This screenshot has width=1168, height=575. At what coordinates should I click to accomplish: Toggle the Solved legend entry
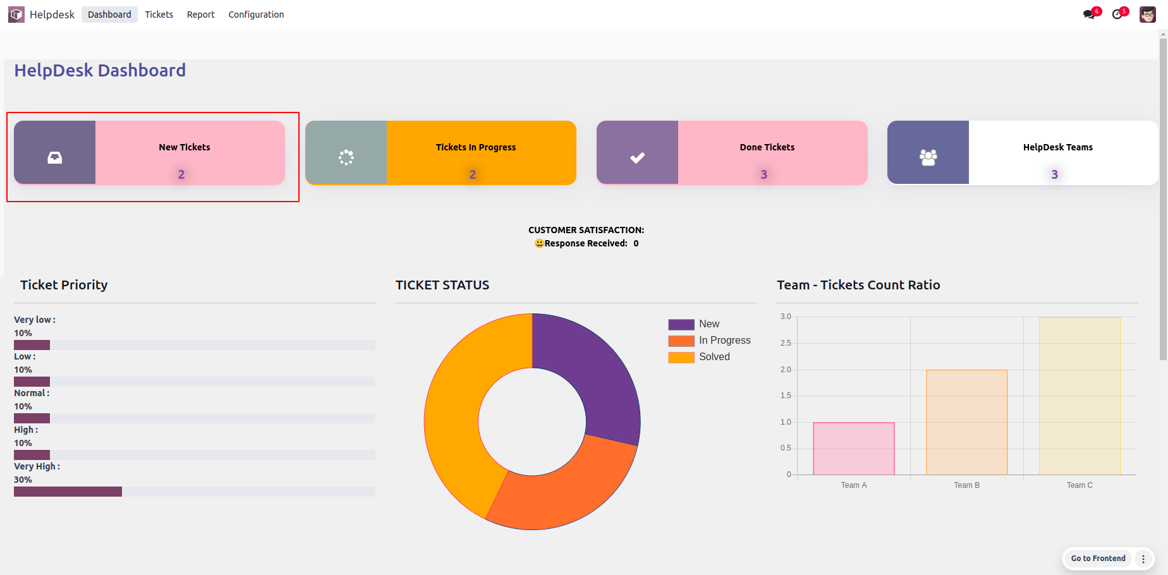(x=699, y=357)
